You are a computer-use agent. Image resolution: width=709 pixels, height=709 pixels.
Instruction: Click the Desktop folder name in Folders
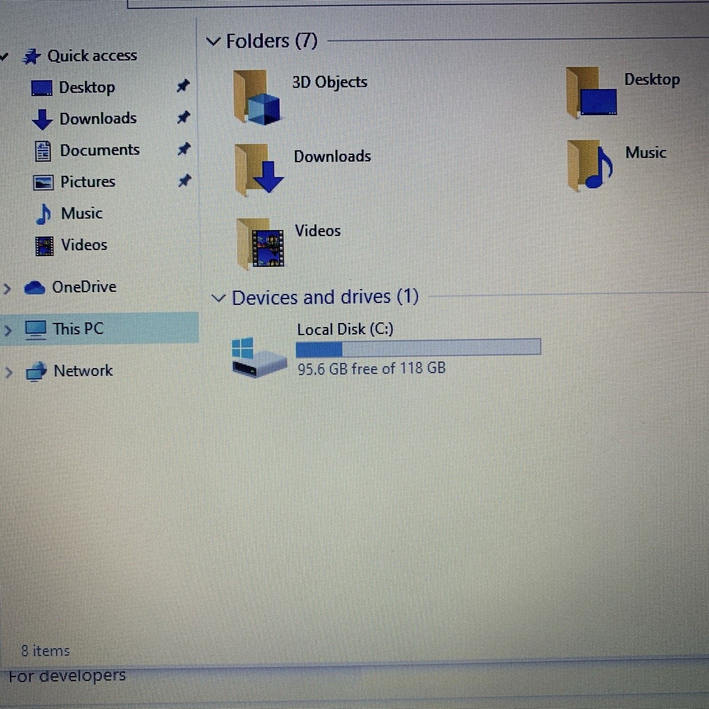pyautogui.click(x=652, y=80)
